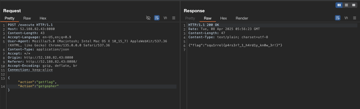Click the Referer header line

pyautogui.click(x=42, y=62)
